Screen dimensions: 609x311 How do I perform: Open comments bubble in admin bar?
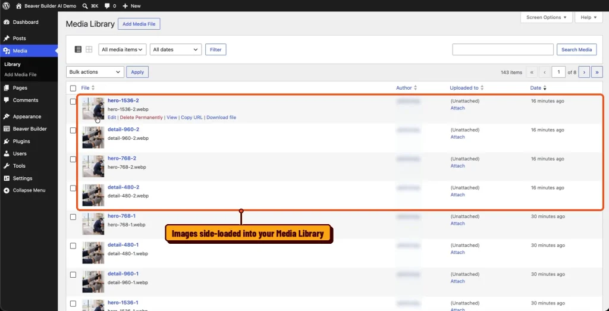coord(107,6)
